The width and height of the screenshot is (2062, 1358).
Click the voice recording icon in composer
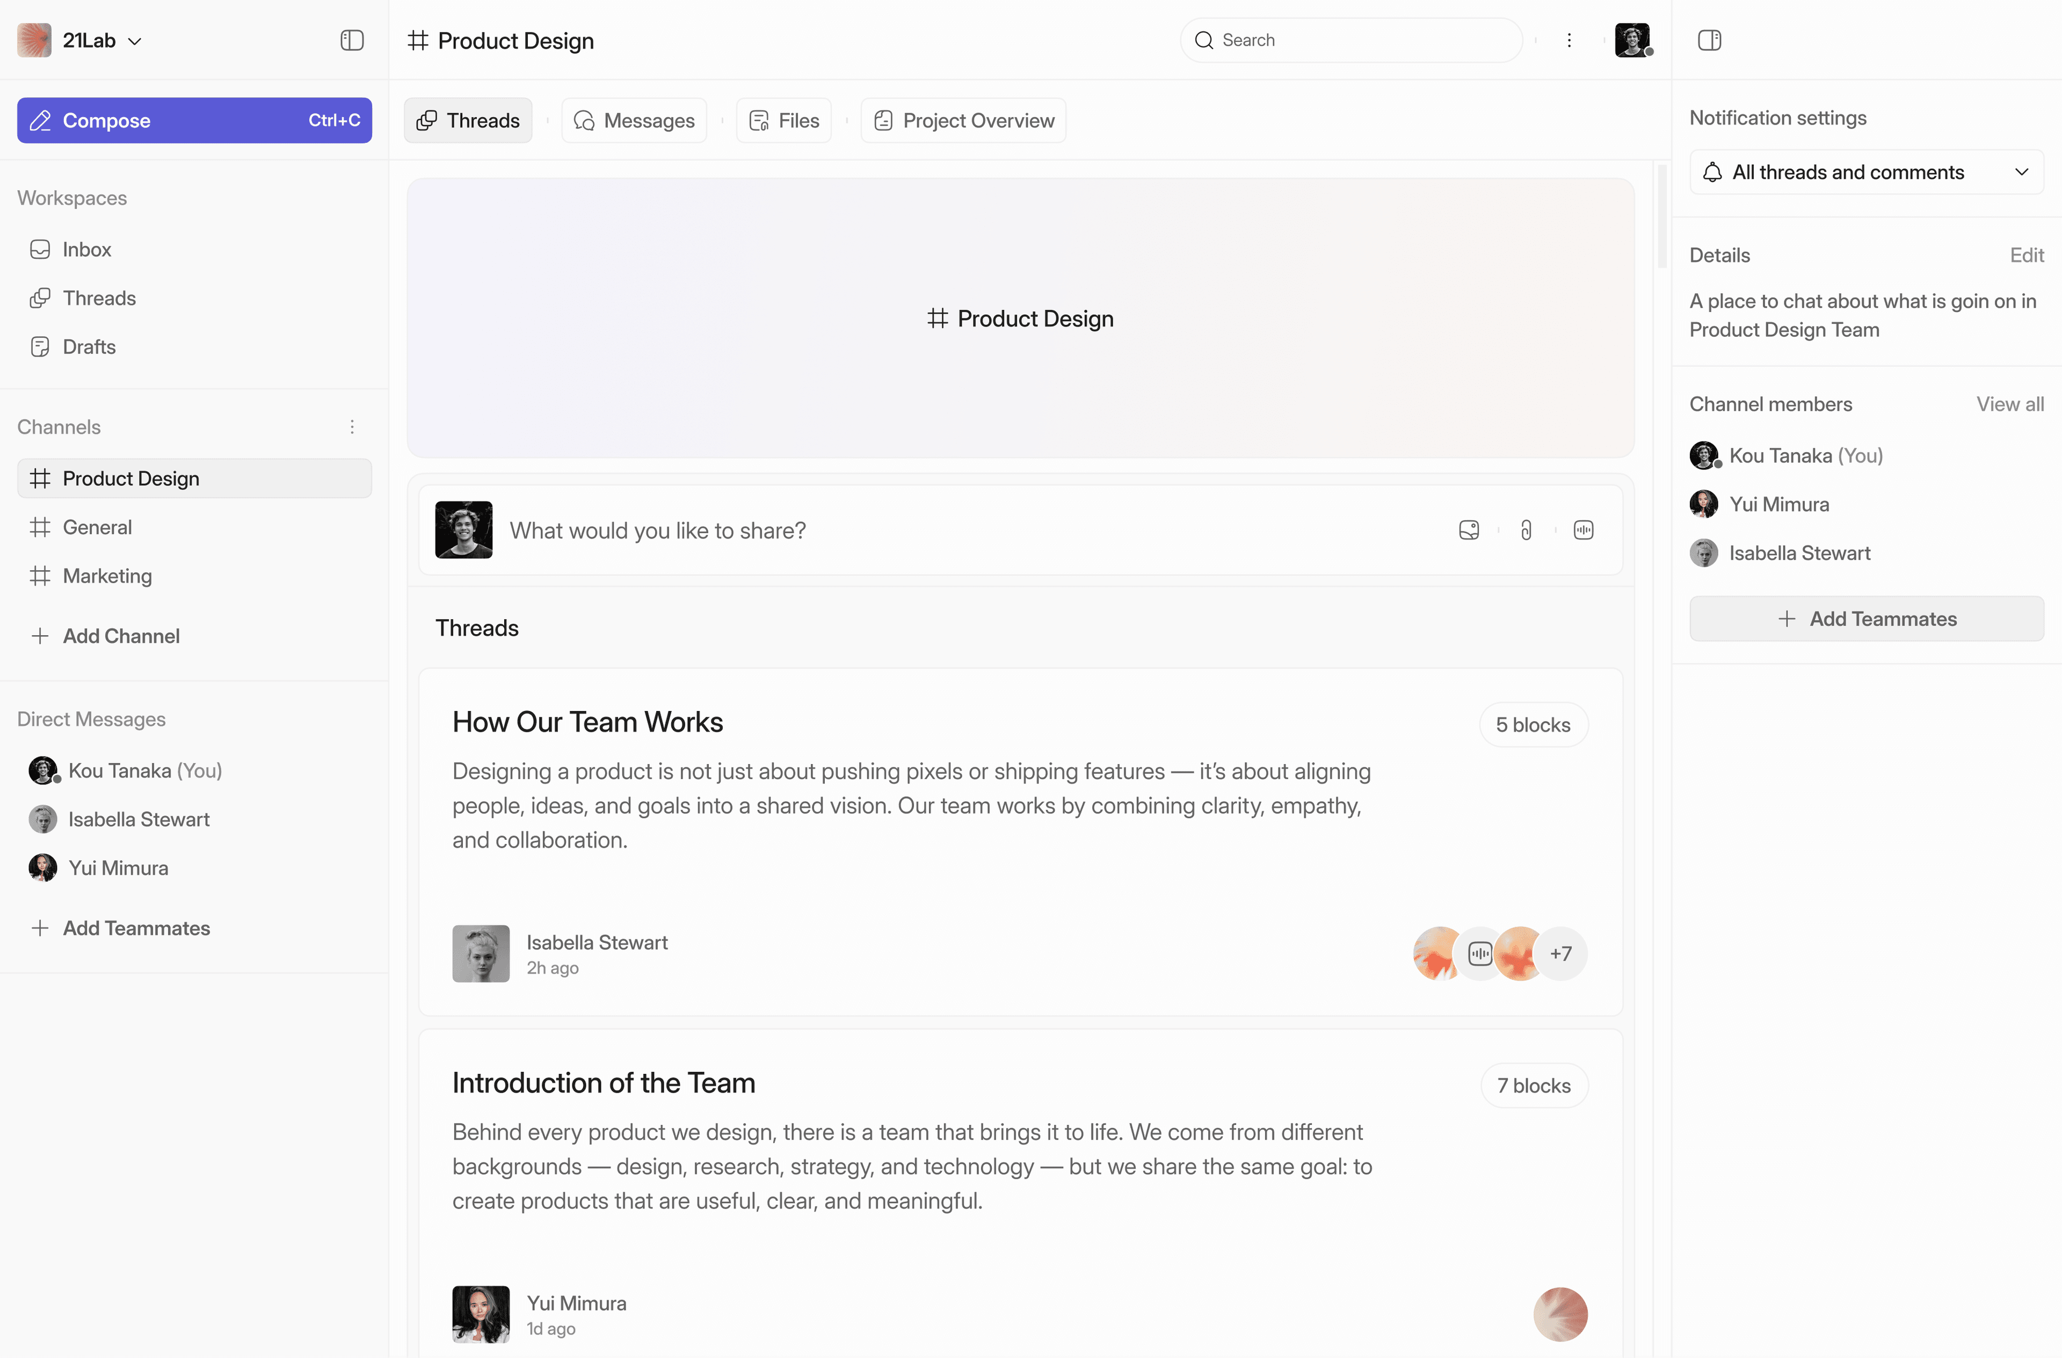click(1583, 531)
